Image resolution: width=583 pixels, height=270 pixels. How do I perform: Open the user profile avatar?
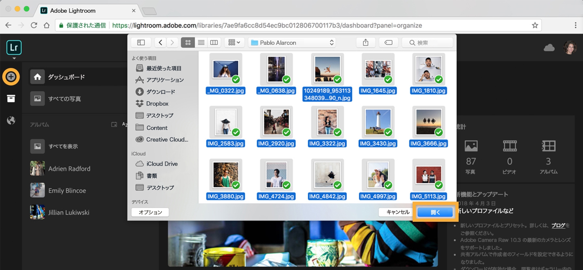pyautogui.click(x=570, y=48)
